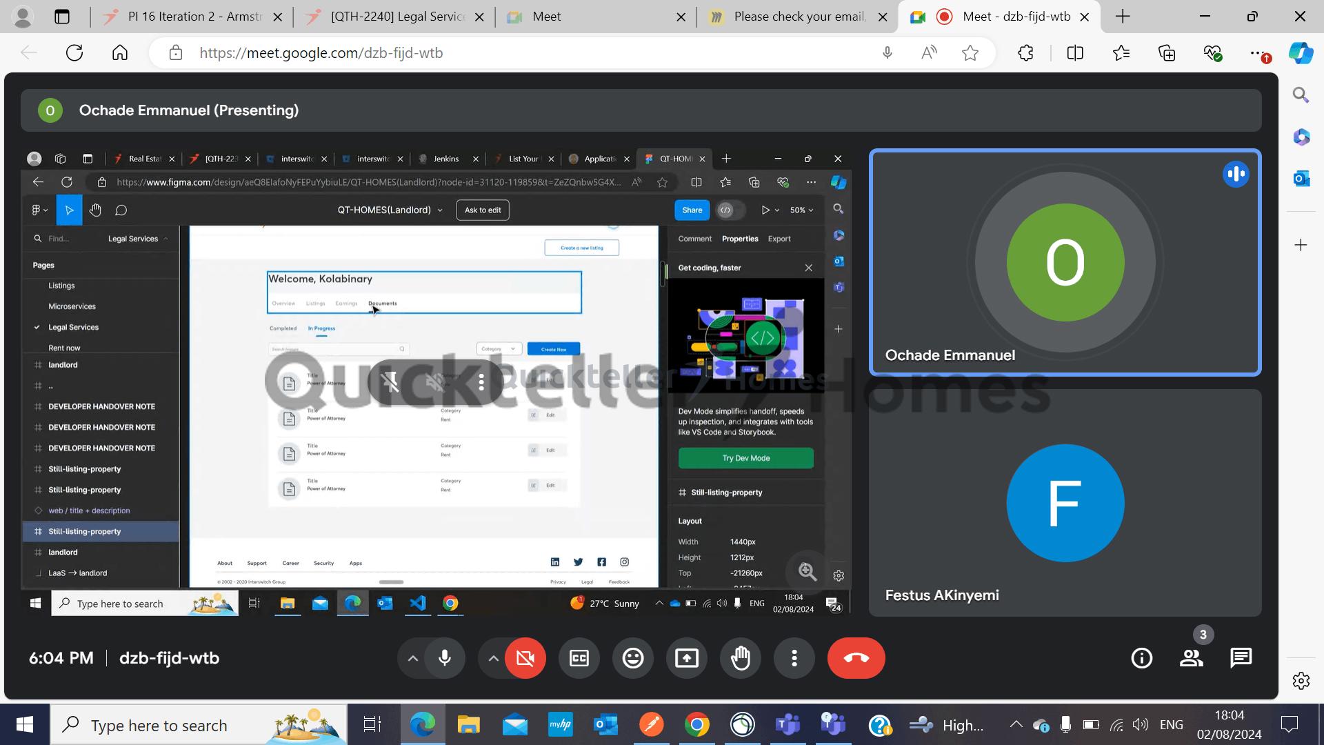Open emoji reactions button
This screenshot has width=1324, height=745.
pos(632,658)
